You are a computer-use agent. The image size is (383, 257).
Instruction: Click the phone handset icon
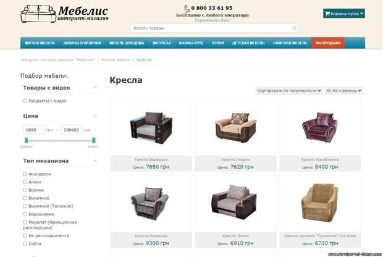[x=187, y=9]
